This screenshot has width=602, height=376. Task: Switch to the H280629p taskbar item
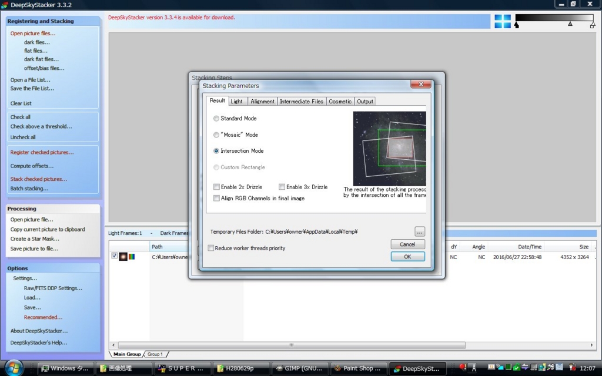click(241, 368)
